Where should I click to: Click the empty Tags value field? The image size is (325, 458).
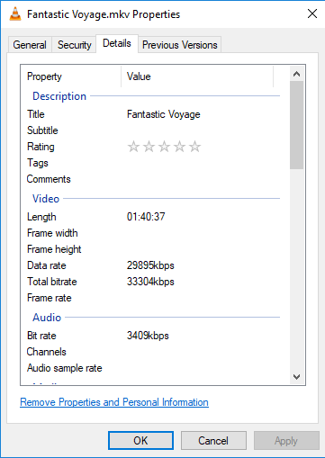click(201, 163)
